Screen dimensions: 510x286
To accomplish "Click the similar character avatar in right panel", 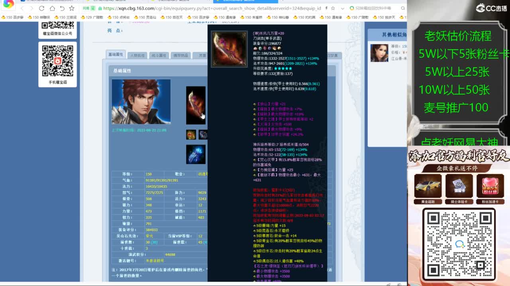I will tap(379, 53).
